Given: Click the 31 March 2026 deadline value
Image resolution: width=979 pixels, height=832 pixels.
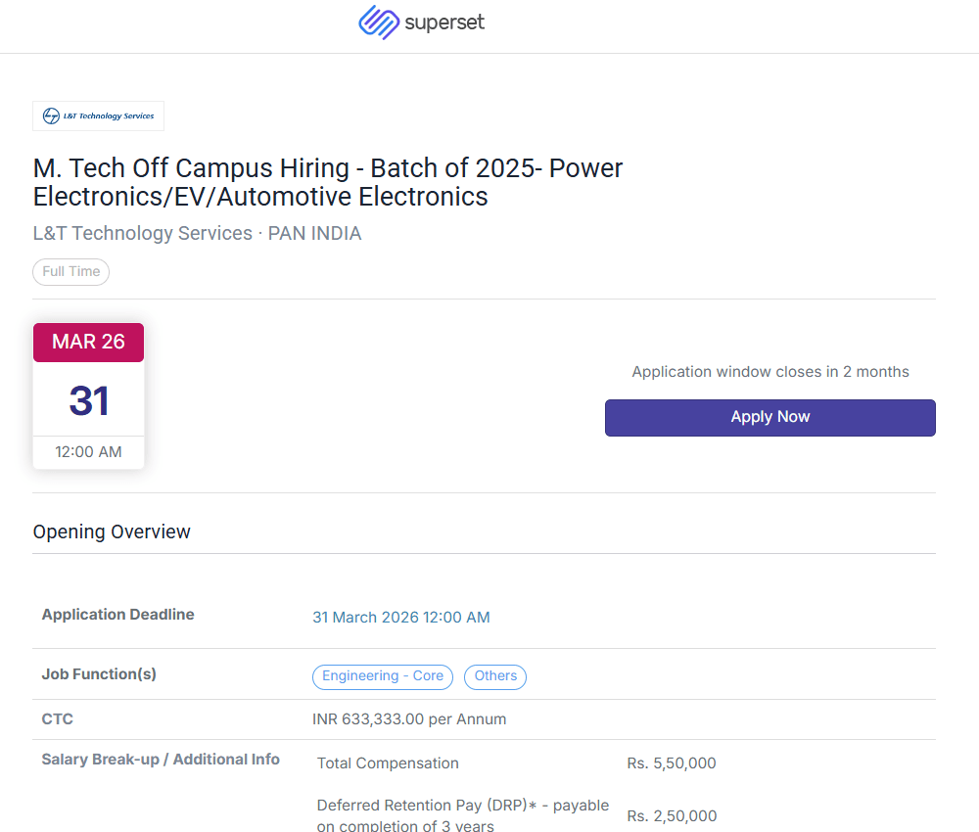Looking at the screenshot, I should (x=400, y=618).
